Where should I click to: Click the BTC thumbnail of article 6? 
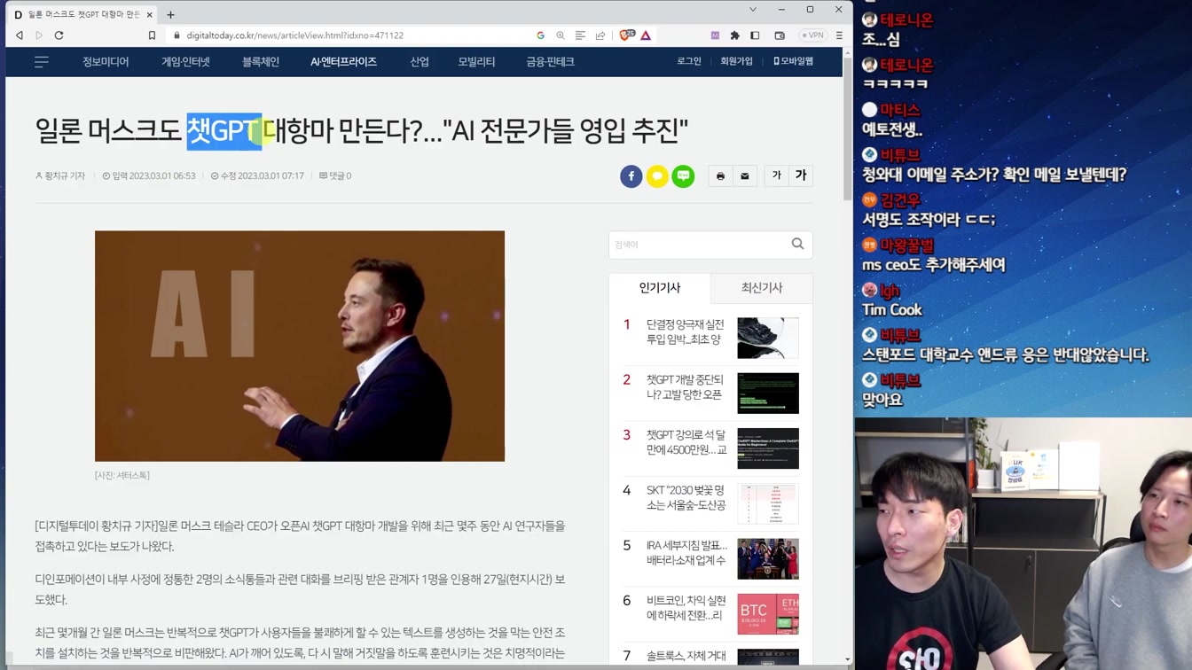[768, 614]
